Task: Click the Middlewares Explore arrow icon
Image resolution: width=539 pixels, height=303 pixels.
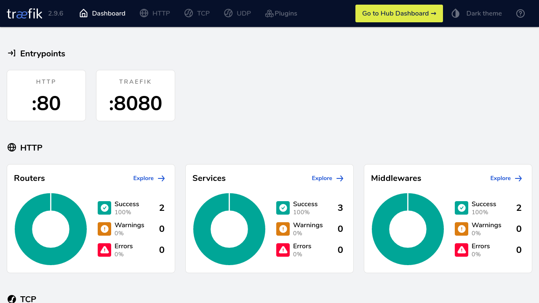Action: [x=519, y=178]
